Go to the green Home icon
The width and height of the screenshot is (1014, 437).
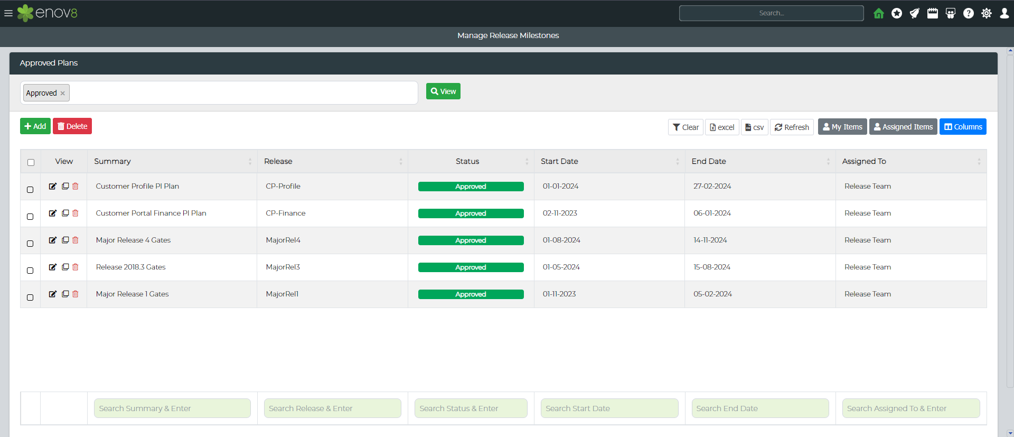879,13
